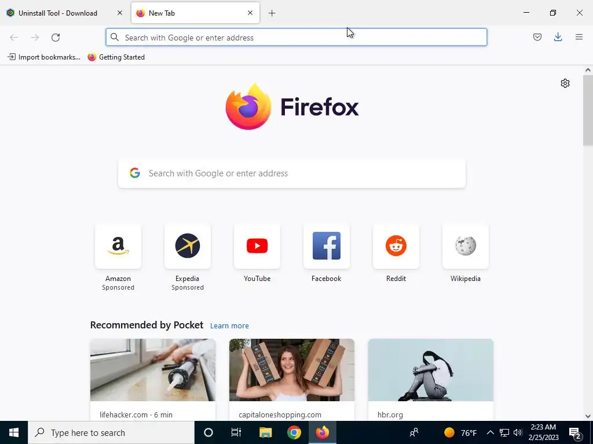Open the Windows Start menu

[x=14, y=432]
